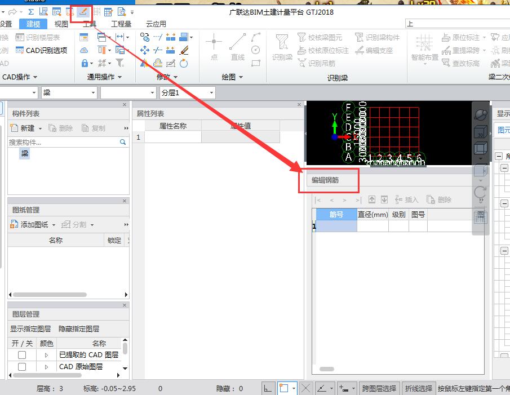Screen dimensions: 510x395
Task: Click the 筋号 cell in row 1
Action: [336, 226]
